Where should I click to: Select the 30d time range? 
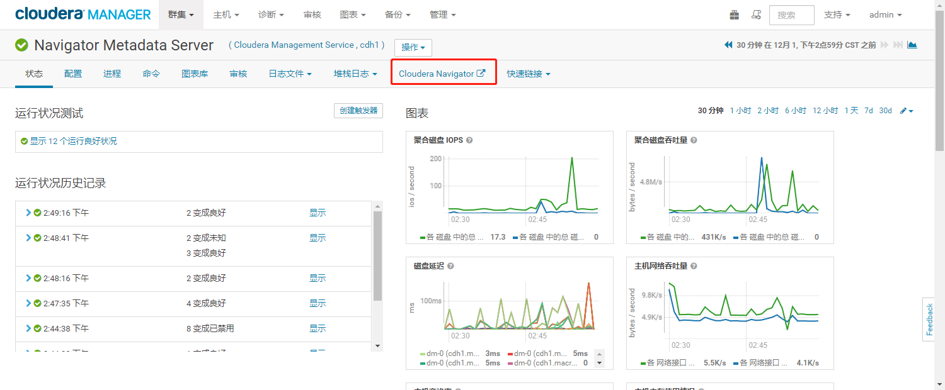[x=886, y=111]
